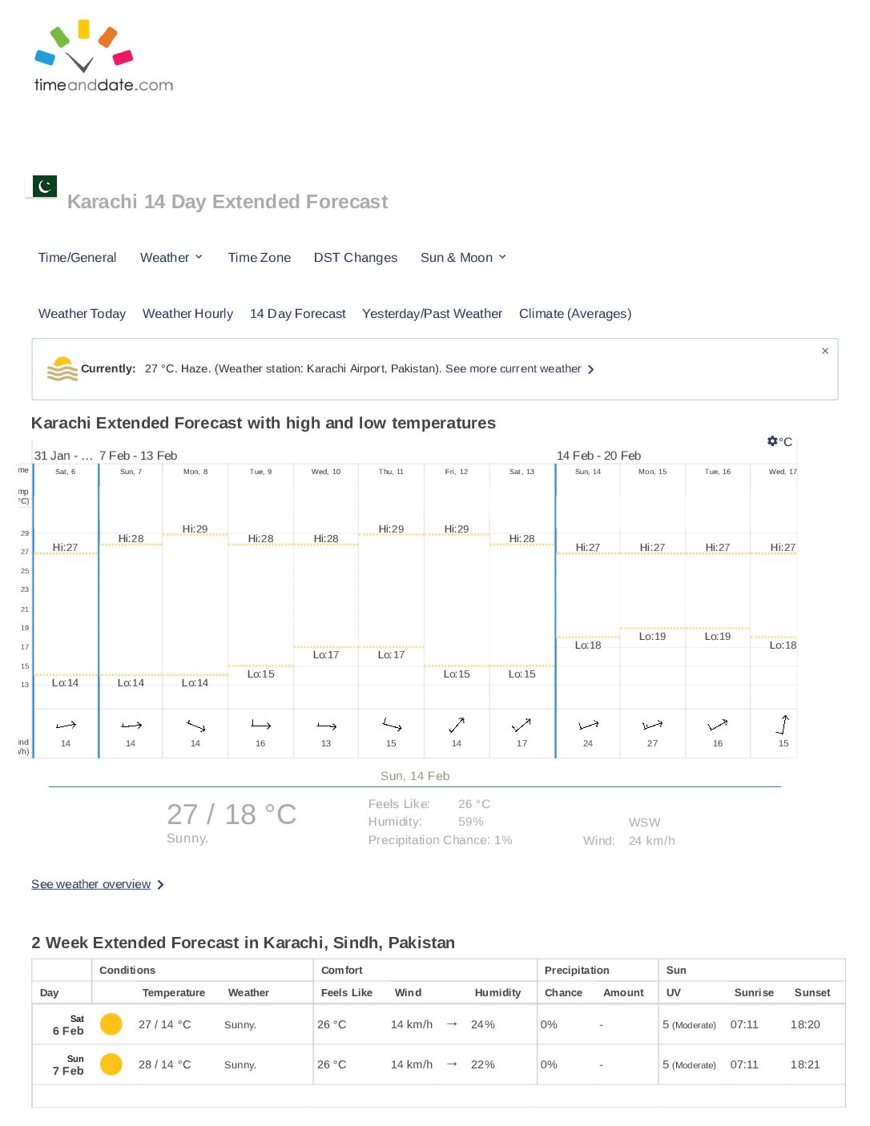
Task: Select Thu, 11 column in forecast chart
Action: pos(391,609)
